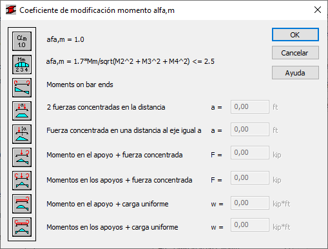Focus the distance field for Fuerza concentrada al eje

click(x=250, y=130)
